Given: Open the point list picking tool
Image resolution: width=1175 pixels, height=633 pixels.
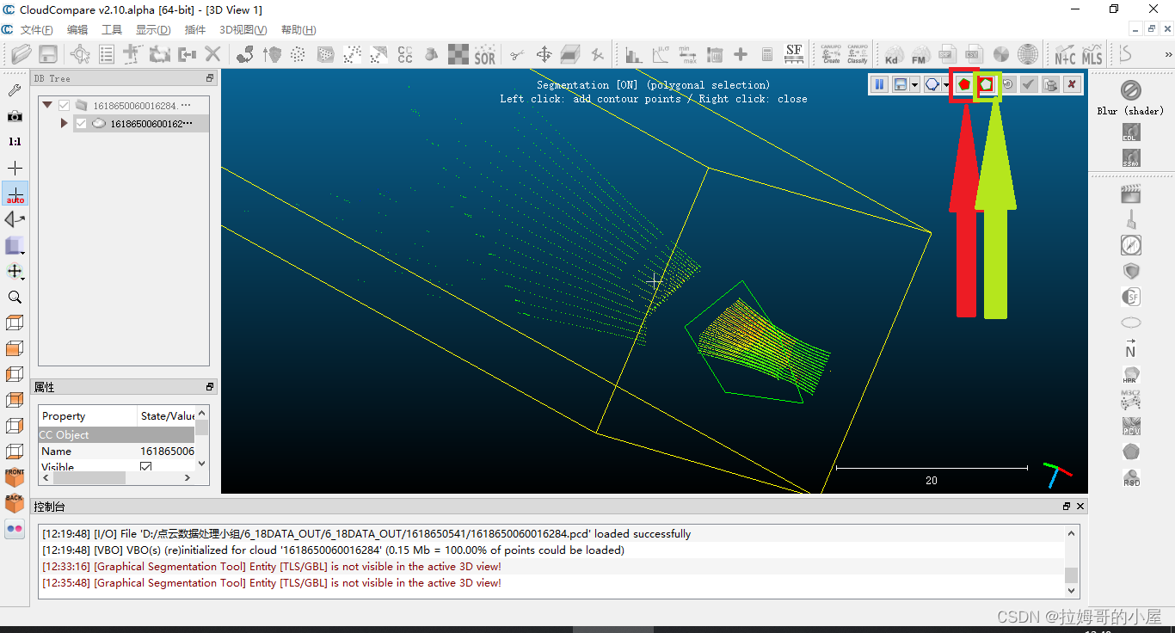Looking at the screenshot, I should (x=107, y=54).
